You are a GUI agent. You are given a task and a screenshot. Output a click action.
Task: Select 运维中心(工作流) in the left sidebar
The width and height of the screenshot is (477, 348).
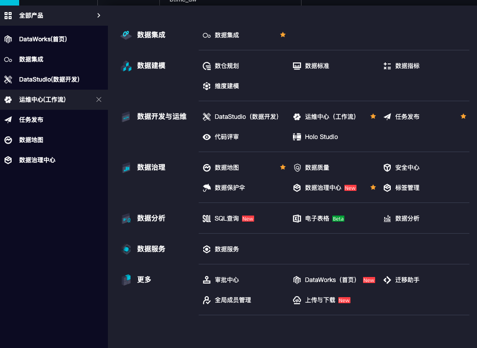[x=54, y=99]
